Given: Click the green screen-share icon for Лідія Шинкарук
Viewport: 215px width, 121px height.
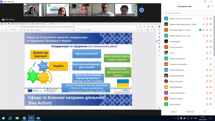Looking at the screenshot, I should 200,30.
